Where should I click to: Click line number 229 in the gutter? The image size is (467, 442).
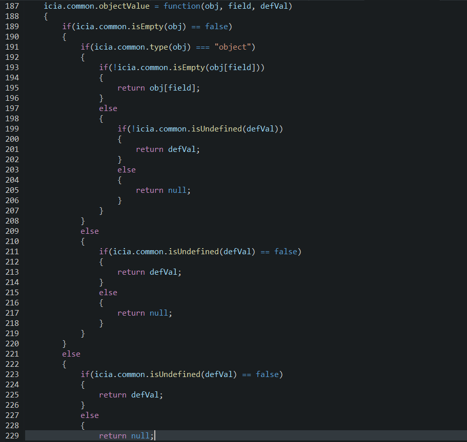click(x=12, y=436)
